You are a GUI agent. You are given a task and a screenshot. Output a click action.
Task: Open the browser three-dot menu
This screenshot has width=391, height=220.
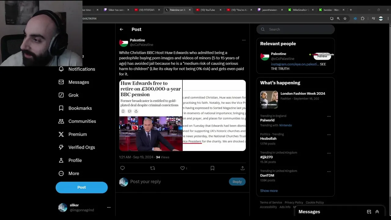point(388,19)
